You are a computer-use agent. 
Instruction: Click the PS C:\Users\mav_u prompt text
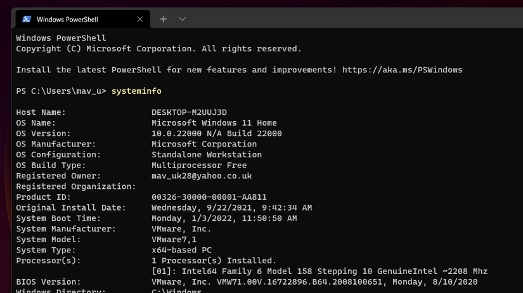pyautogui.click(x=61, y=91)
